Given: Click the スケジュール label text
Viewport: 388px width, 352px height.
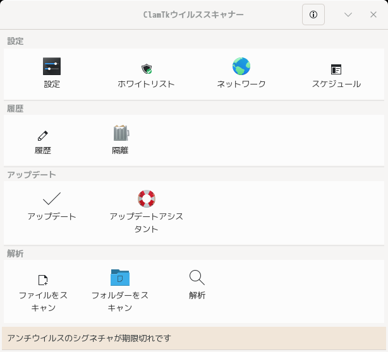Looking at the screenshot, I should (336, 84).
